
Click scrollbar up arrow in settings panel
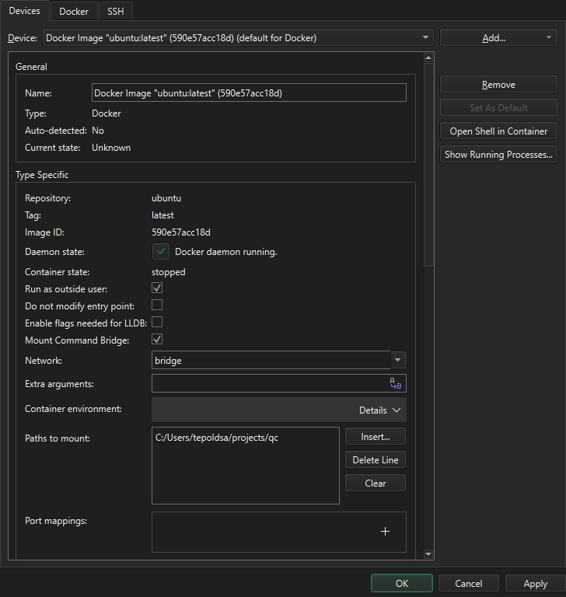(428, 58)
